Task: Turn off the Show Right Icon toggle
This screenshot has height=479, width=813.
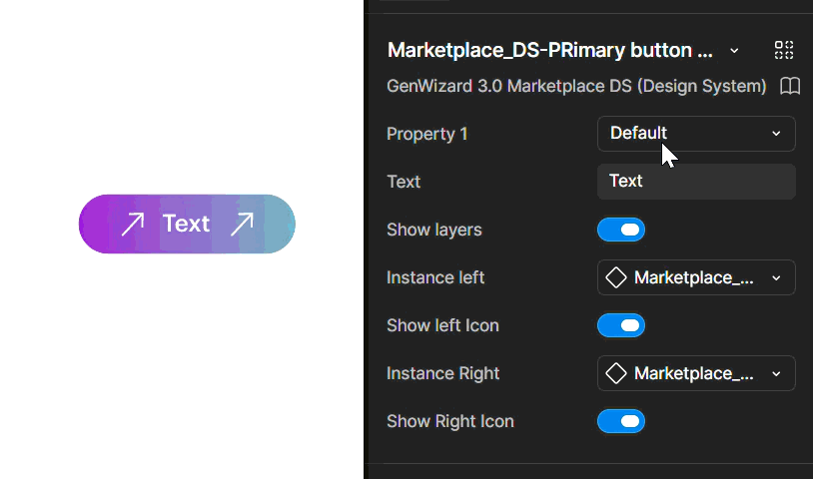Action: point(621,421)
